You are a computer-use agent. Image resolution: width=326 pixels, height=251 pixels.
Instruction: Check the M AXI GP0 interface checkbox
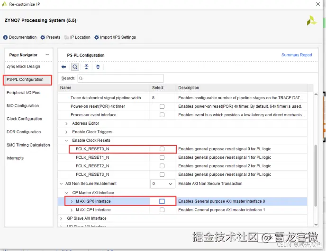point(162,201)
